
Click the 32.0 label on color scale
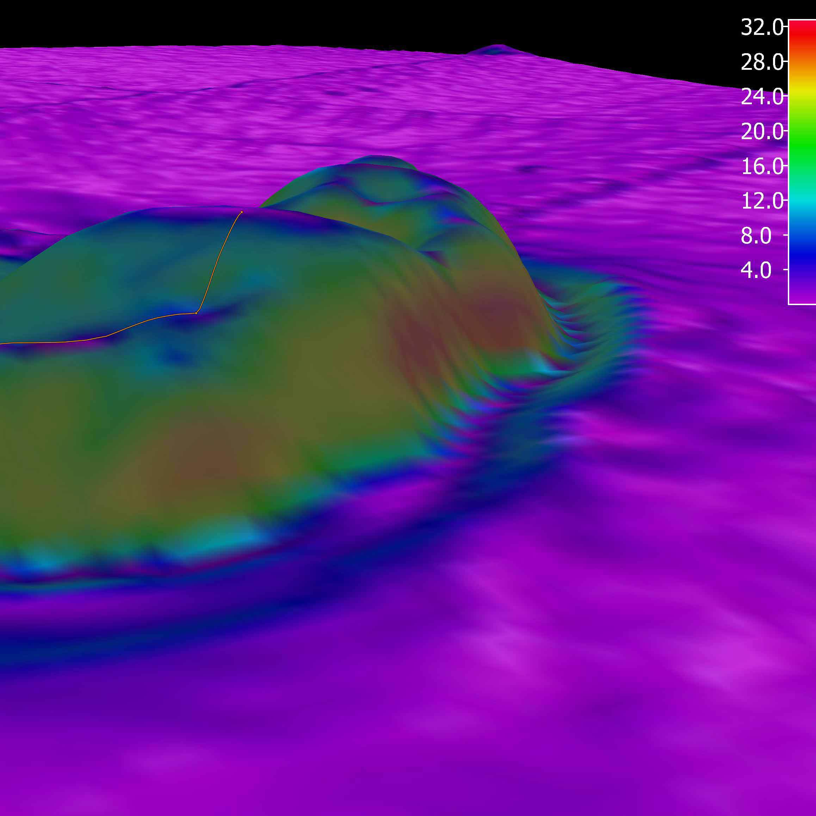[x=762, y=28]
